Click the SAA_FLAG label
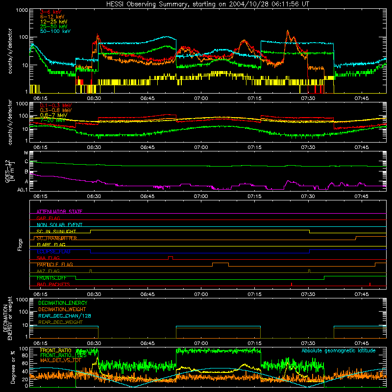Viewport: 392px width, 392px height. (48, 258)
